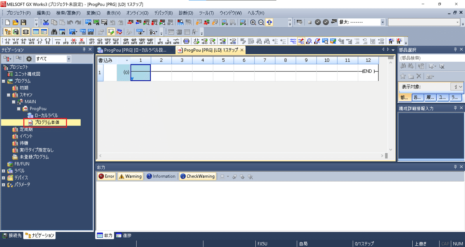Insert a vertical line with the sF9 icon
This screenshot has height=247, width=465.
tap(65, 41)
